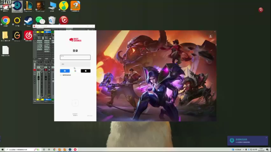Click the can't sign in link

click(x=75, y=114)
